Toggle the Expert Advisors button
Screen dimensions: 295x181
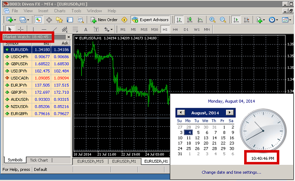point(150,20)
